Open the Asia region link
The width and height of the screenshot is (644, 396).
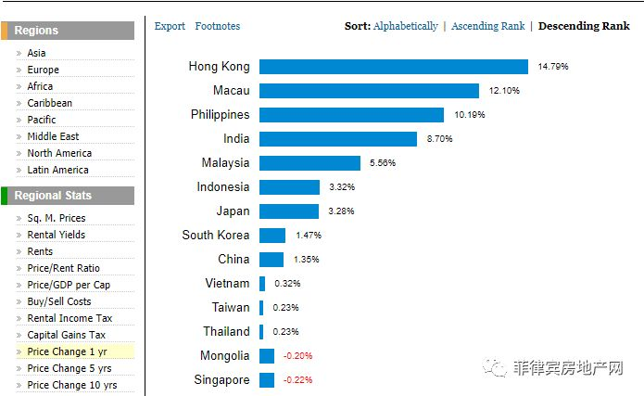36,53
